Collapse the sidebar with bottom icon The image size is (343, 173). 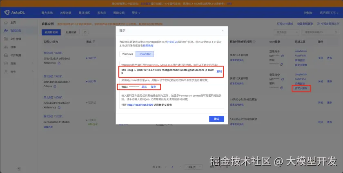pyautogui.click(x=19, y=169)
